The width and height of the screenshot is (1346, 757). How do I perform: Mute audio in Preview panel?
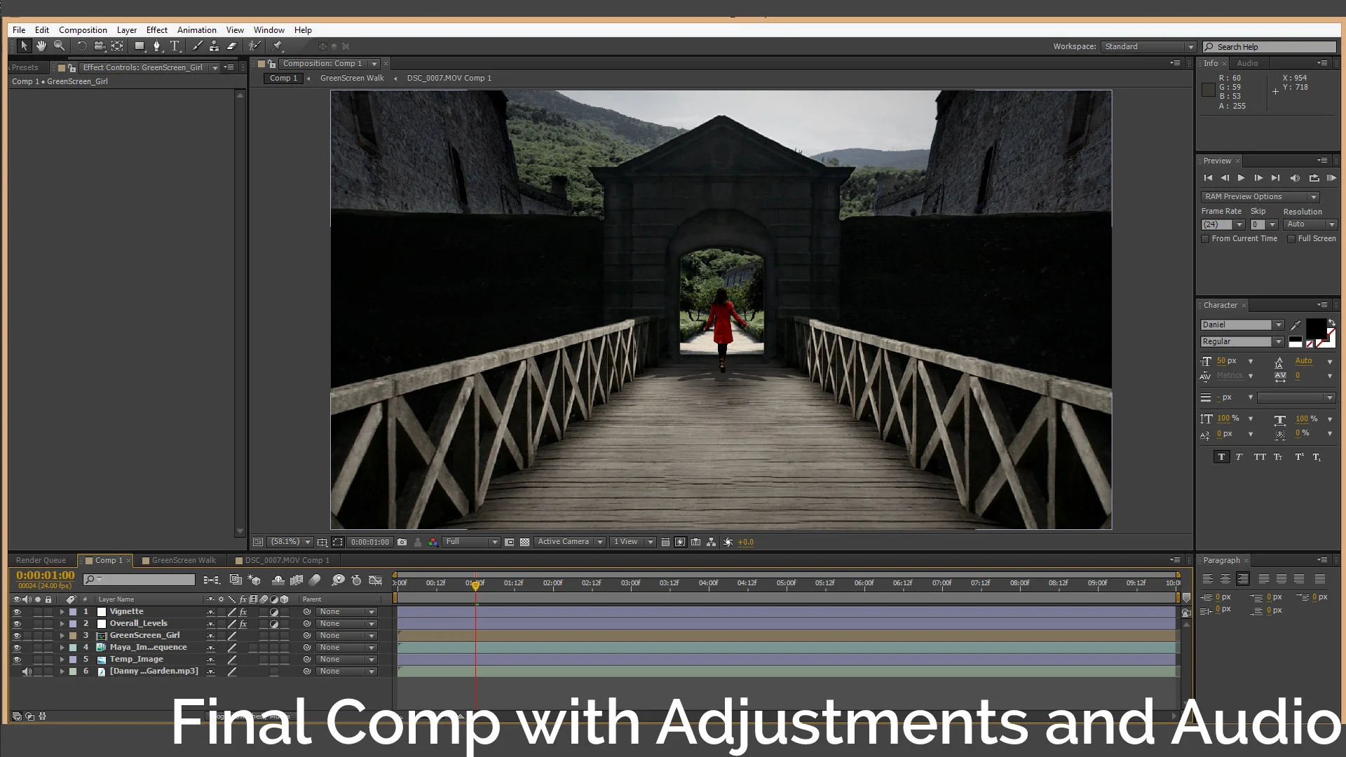1295,178
